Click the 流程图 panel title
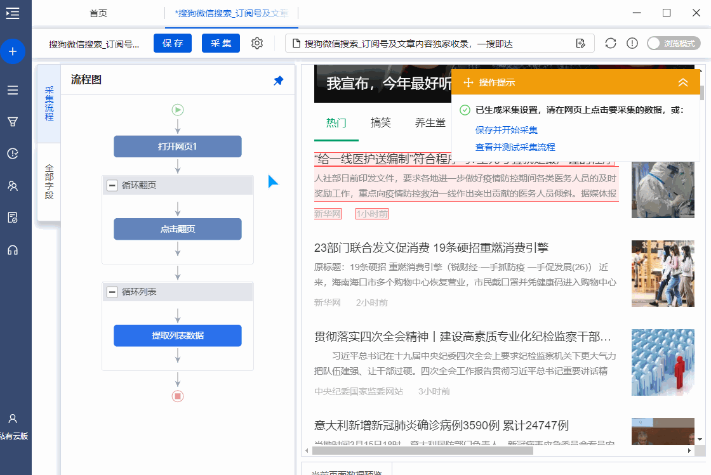Image resolution: width=711 pixels, height=475 pixels. coord(86,80)
